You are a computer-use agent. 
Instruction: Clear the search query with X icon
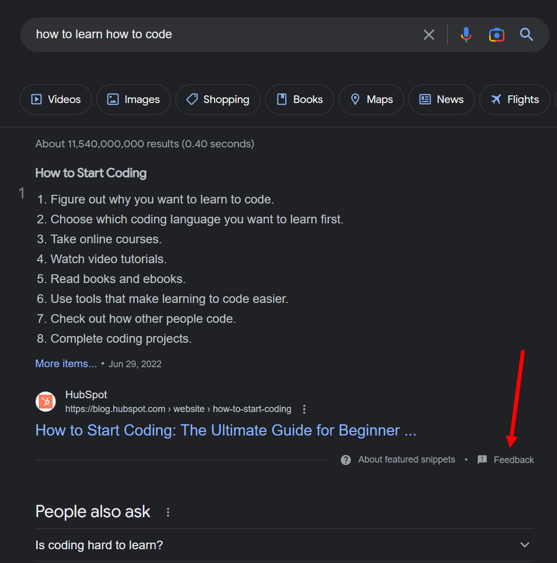[x=429, y=35]
